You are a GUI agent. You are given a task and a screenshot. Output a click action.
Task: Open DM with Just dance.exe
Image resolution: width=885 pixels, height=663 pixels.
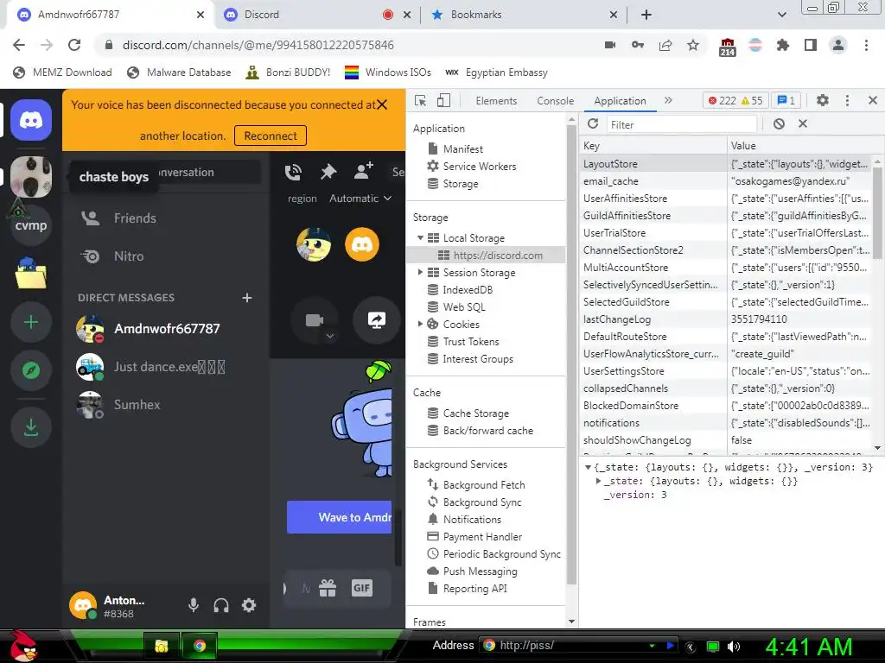(166, 367)
